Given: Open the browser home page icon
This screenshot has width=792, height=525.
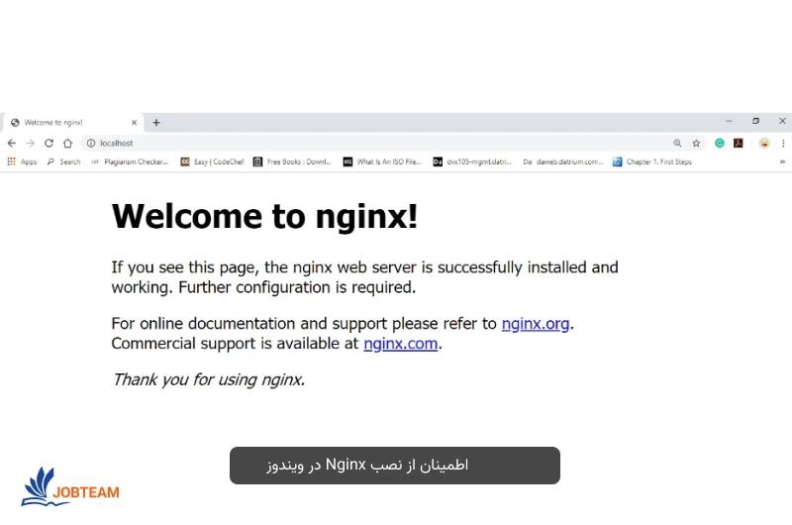Looking at the screenshot, I should [67, 143].
